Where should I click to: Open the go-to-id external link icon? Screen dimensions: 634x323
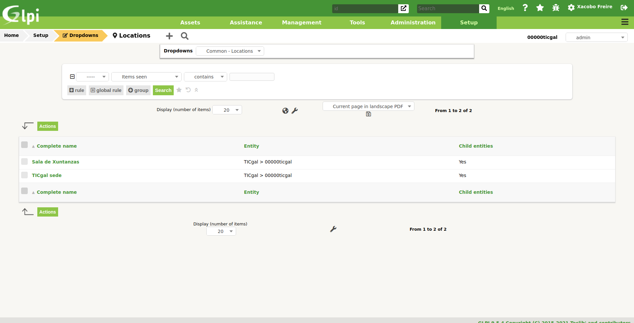coord(403,9)
